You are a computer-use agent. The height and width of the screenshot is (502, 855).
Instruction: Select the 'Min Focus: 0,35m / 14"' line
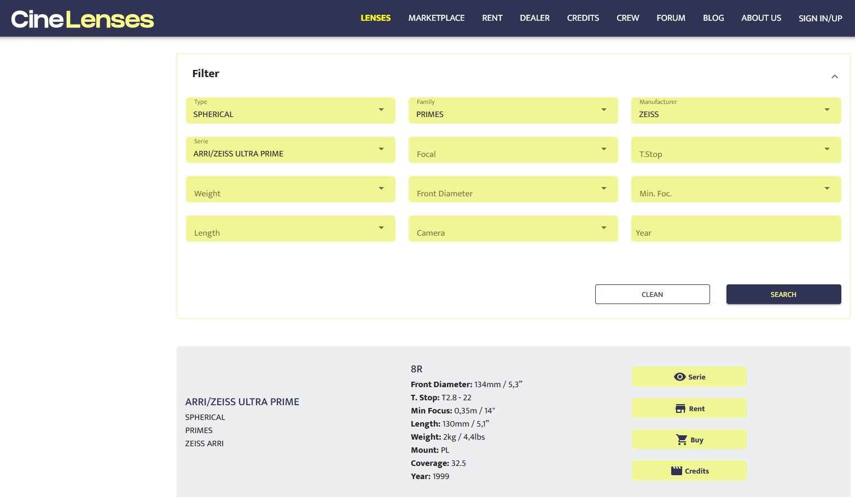(453, 411)
